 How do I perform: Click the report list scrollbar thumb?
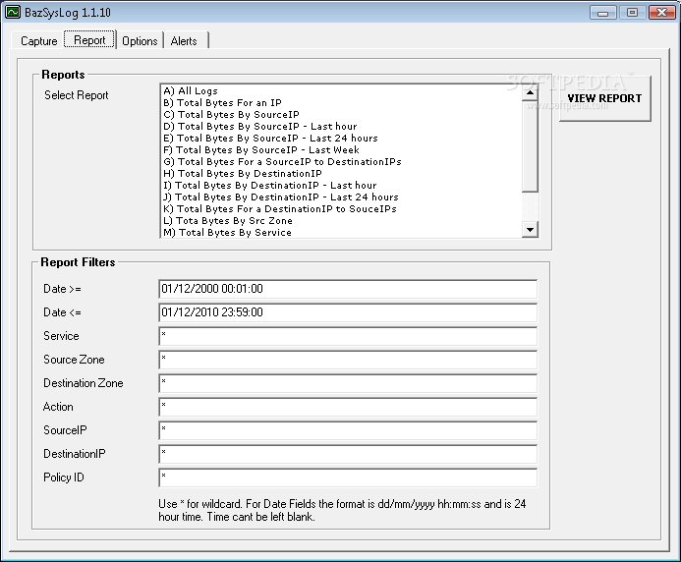point(530,146)
